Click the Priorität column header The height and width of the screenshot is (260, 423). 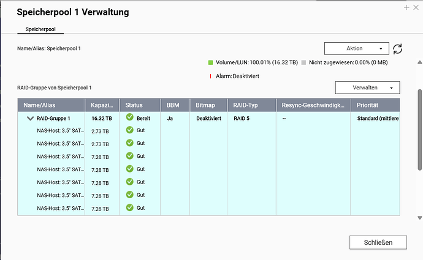pyautogui.click(x=374, y=105)
